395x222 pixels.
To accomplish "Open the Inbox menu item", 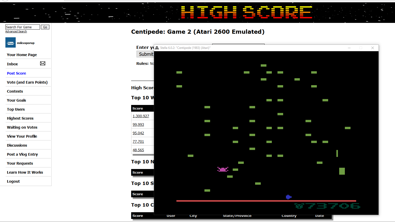I will 12,64.
